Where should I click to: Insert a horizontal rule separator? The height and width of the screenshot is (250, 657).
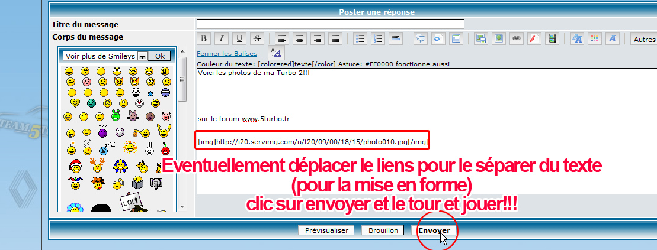(x=396, y=39)
